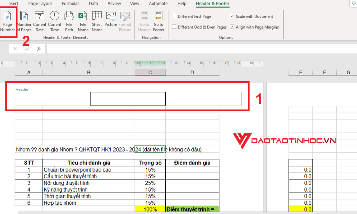357x214 pixels.
Task: Click the 'STT' table header cell
Action: pyautogui.click(x=29, y=163)
